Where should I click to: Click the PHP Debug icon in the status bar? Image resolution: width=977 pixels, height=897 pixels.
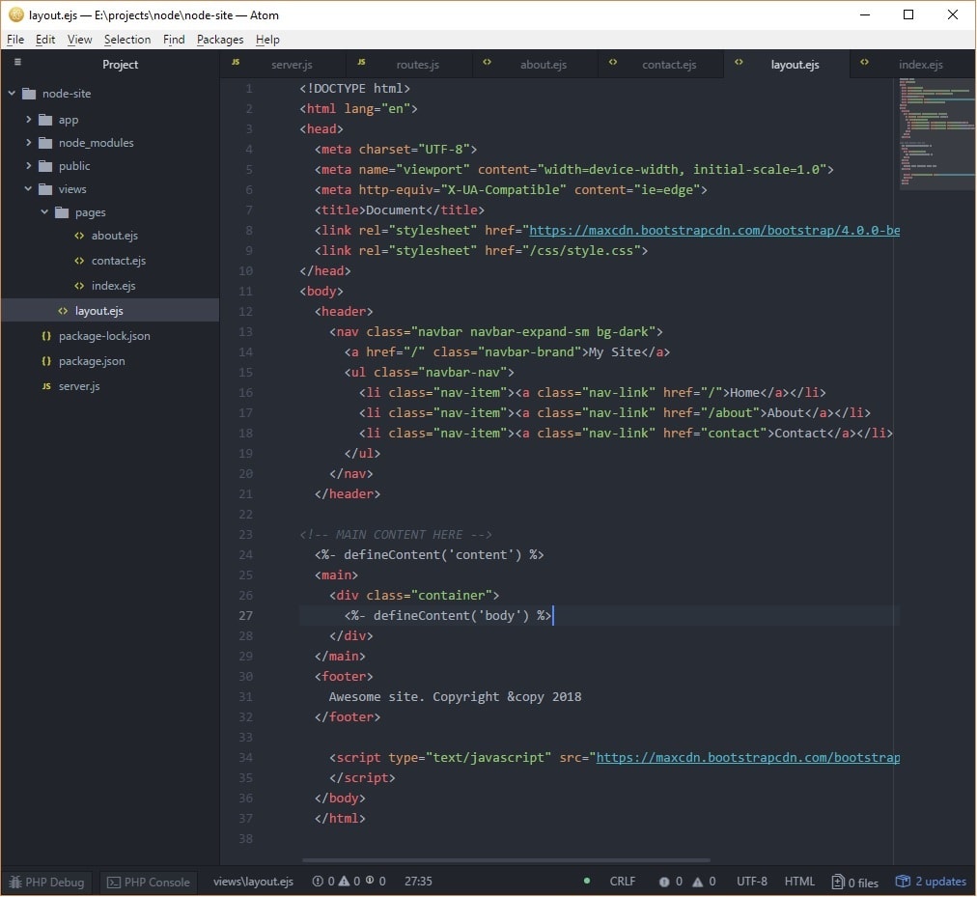click(17, 882)
